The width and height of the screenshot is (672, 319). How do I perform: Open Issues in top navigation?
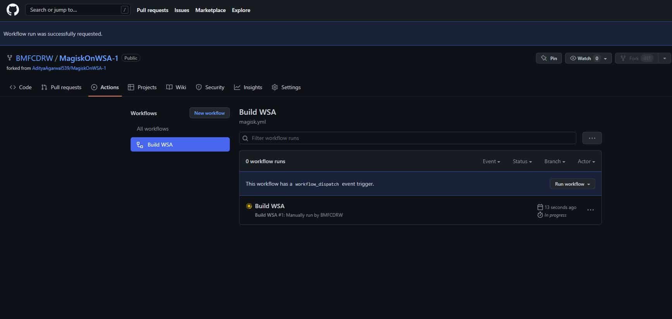[x=182, y=10]
